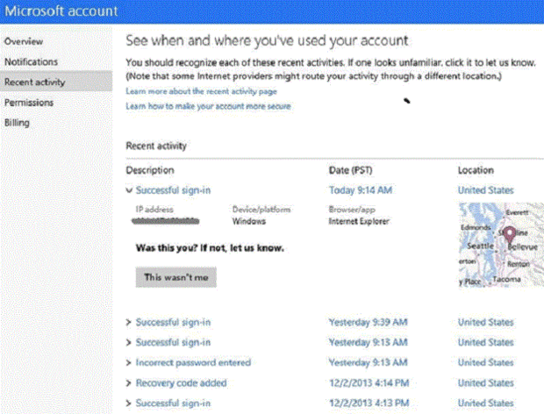Click the 'Location' column header
Image resolution: width=544 pixels, height=414 pixels.
[476, 170]
